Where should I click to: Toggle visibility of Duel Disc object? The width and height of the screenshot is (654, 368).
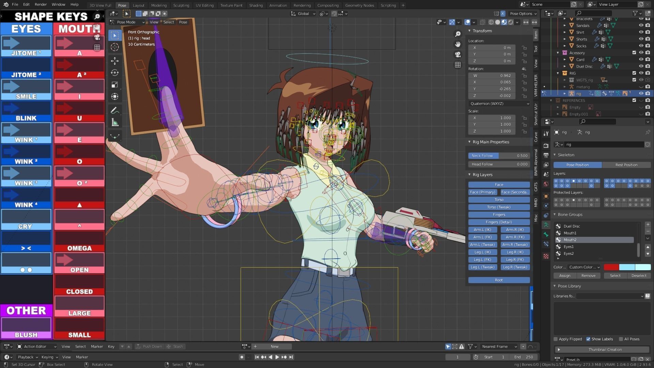pyautogui.click(x=641, y=66)
